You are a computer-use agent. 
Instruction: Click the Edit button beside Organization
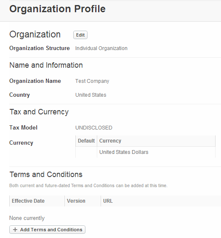(x=80, y=35)
